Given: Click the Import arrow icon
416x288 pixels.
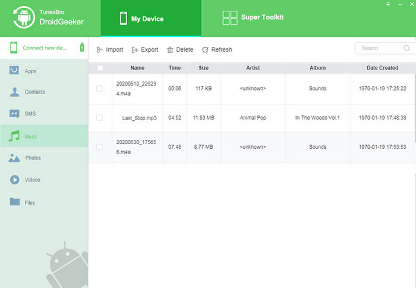Looking at the screenshot, I should tap(99, 49).
